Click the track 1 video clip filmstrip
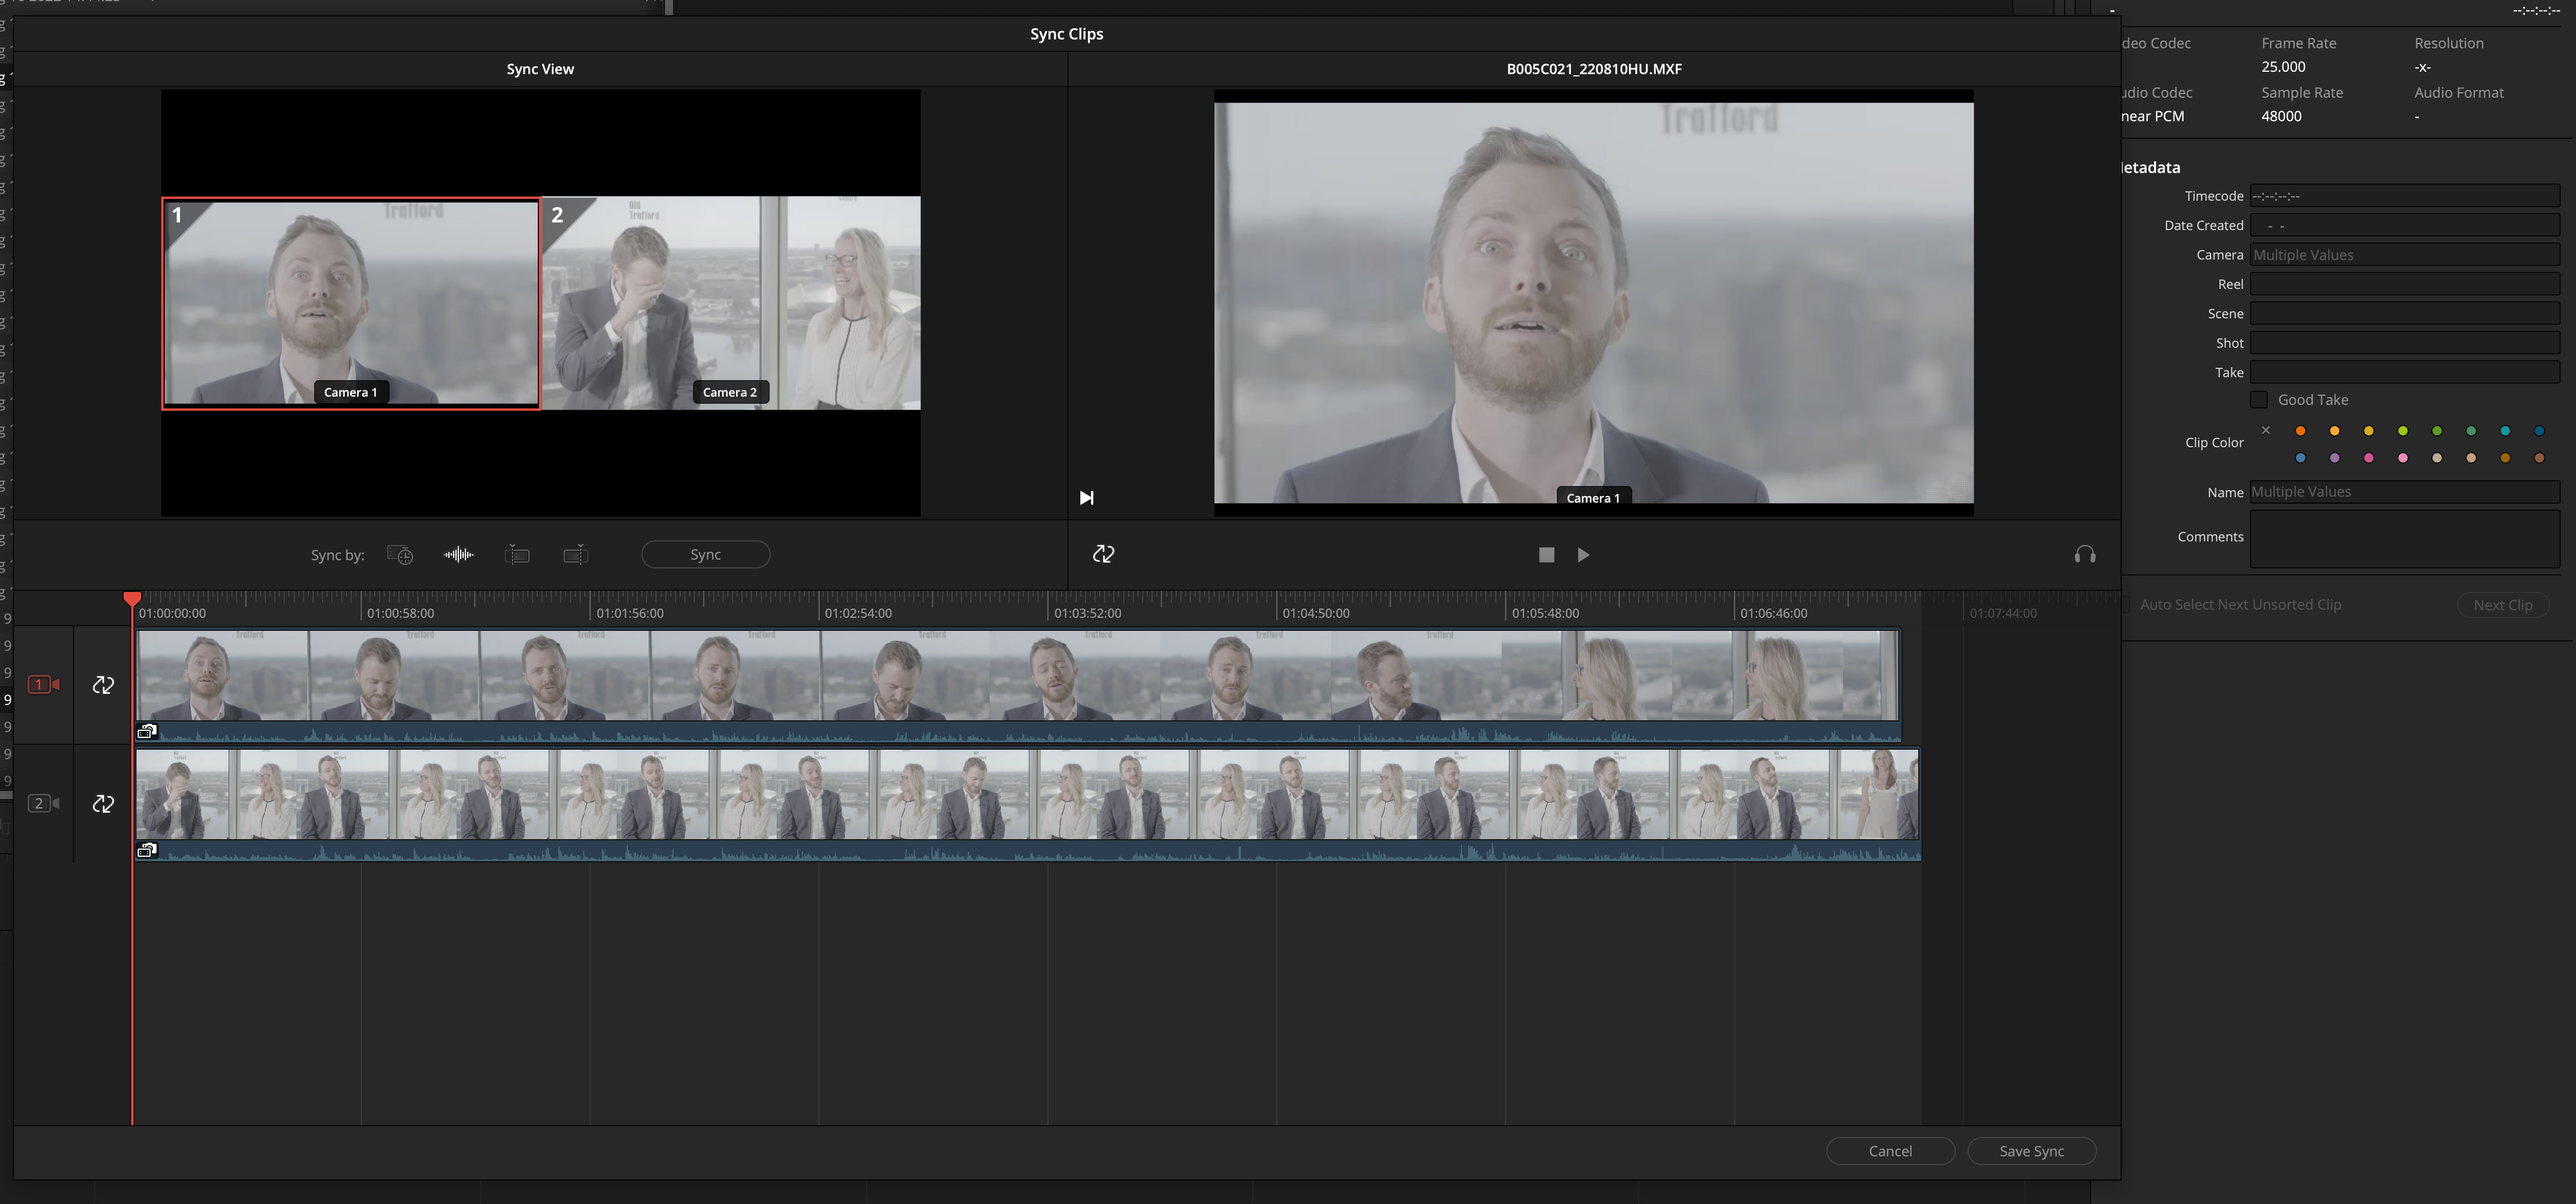Screen dimensions: 2576x1204 (1018, 675)
